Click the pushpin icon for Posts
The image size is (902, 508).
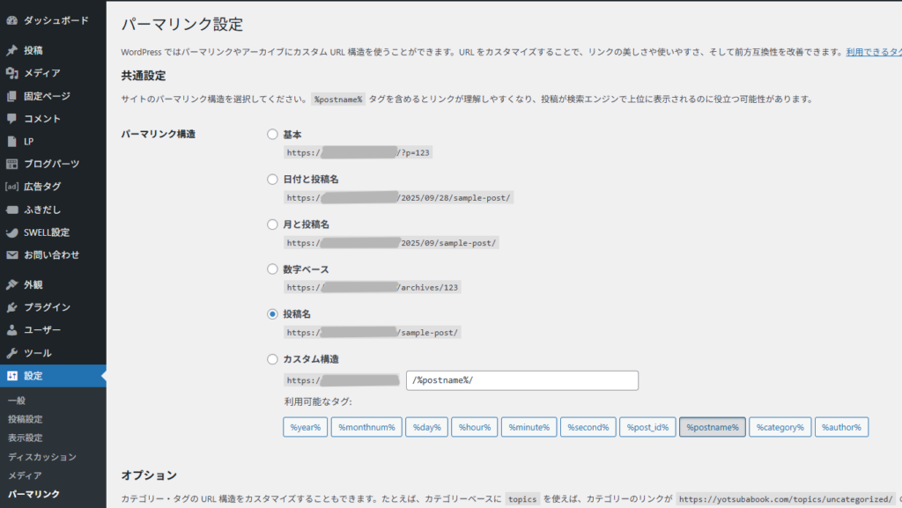(x=11, y=50)
